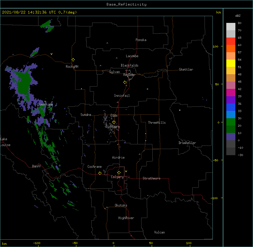
Task: Click the yellow diamond marker above the RockyMH label
Action: [73, 60]
